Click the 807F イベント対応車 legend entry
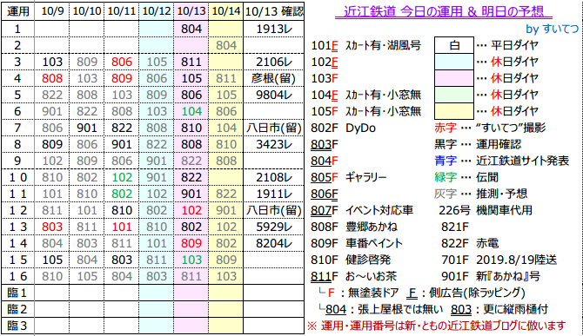The height and width of the screenshot is (336, 583). click(362, 210)
